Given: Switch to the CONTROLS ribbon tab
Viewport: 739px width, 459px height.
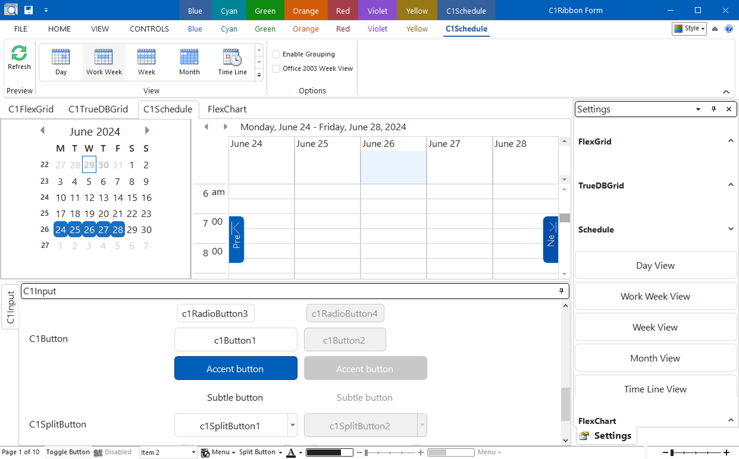Looking at the screenshot, I should click(x=149, y=29).
